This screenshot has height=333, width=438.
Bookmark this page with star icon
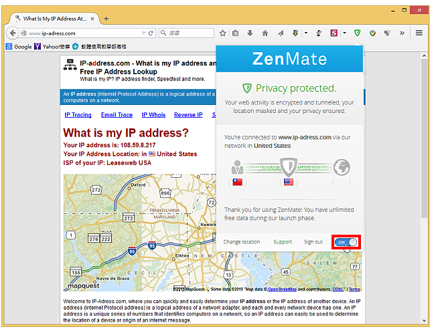click(x=222, y=33)
